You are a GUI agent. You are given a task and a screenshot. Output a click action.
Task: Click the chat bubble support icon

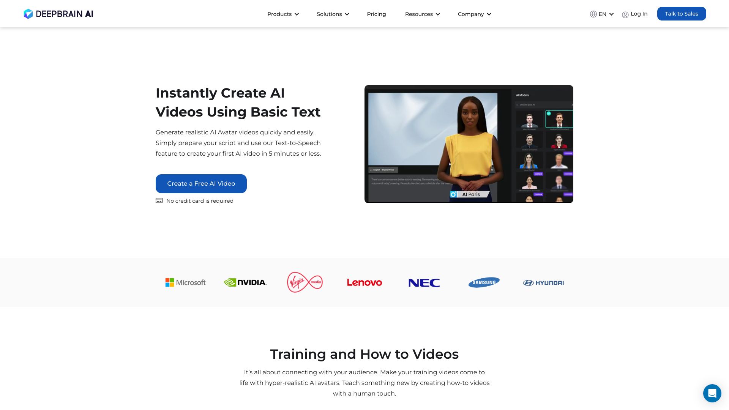712,393
